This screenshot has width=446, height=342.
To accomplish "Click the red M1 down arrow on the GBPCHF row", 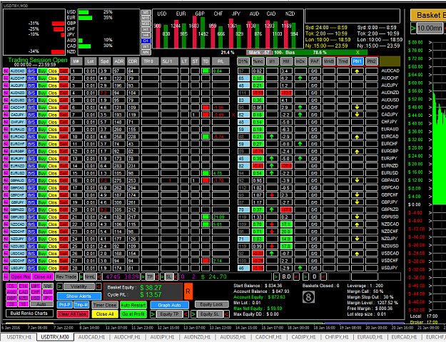I will (272, 195).
